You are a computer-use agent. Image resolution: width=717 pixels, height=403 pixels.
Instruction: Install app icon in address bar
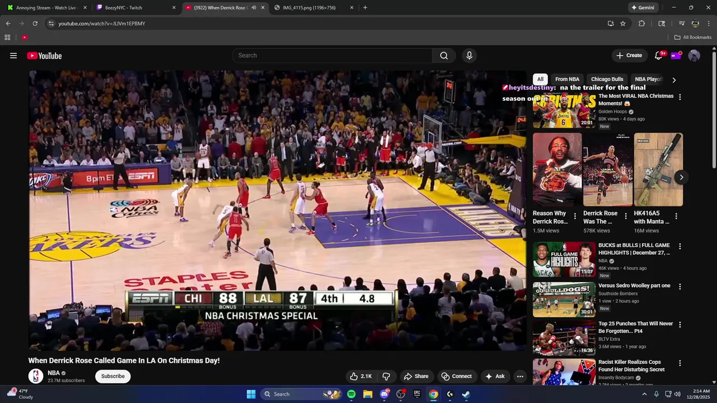click(x=611, y=24)
